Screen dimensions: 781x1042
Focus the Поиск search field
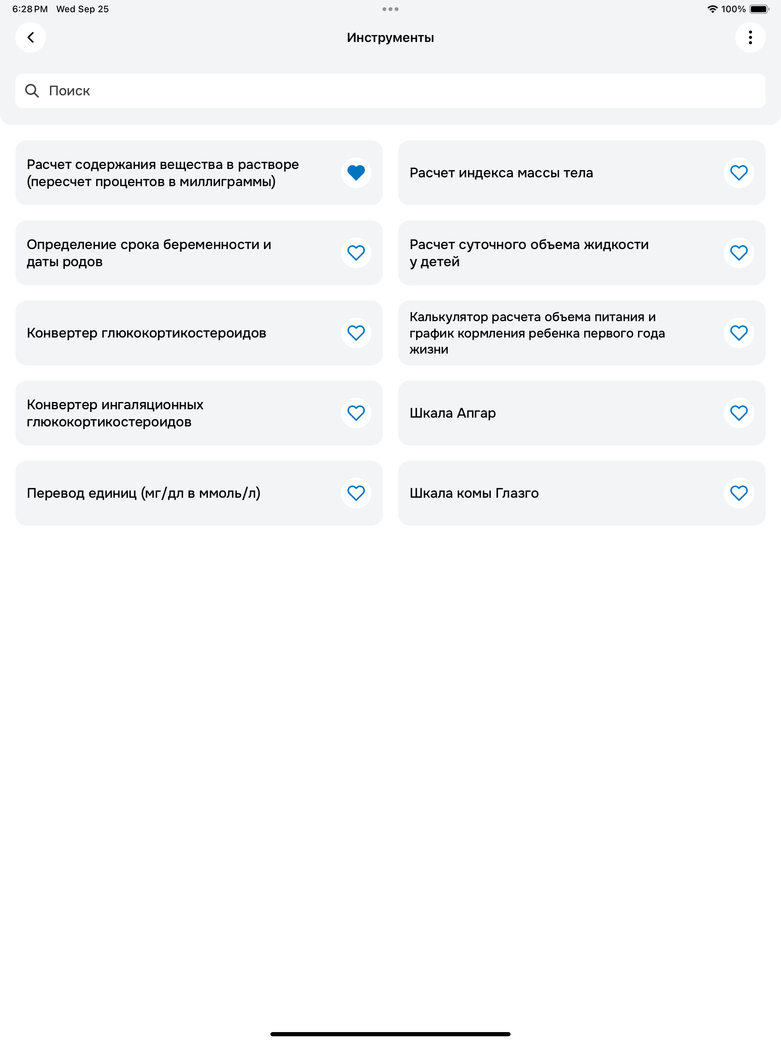point(390,90)
